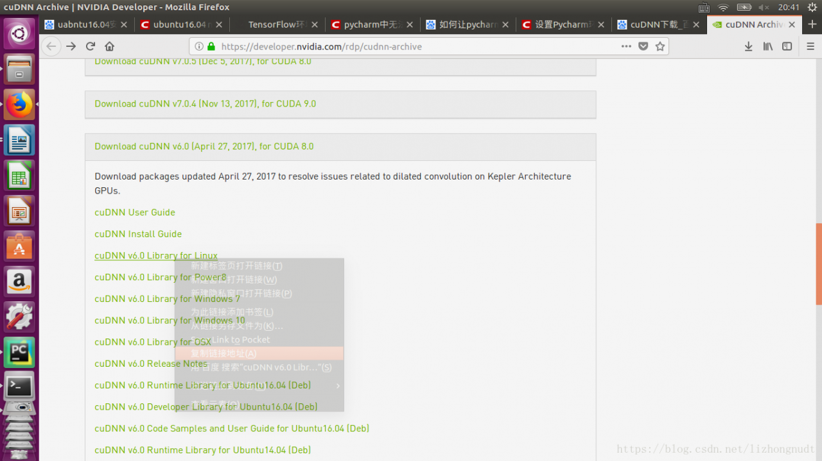Launch LibreOffice Writer from the dock
822x461 pixels.
coord(19,139)
